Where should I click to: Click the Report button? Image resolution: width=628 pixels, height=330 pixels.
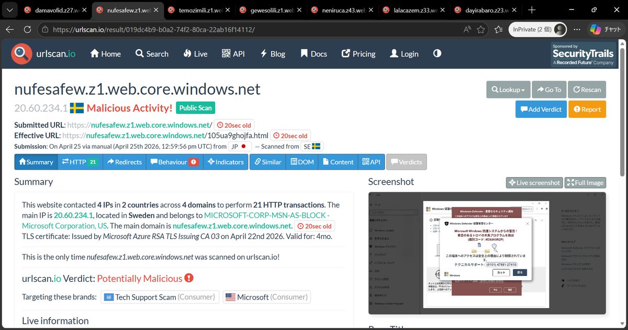[587, 109]
